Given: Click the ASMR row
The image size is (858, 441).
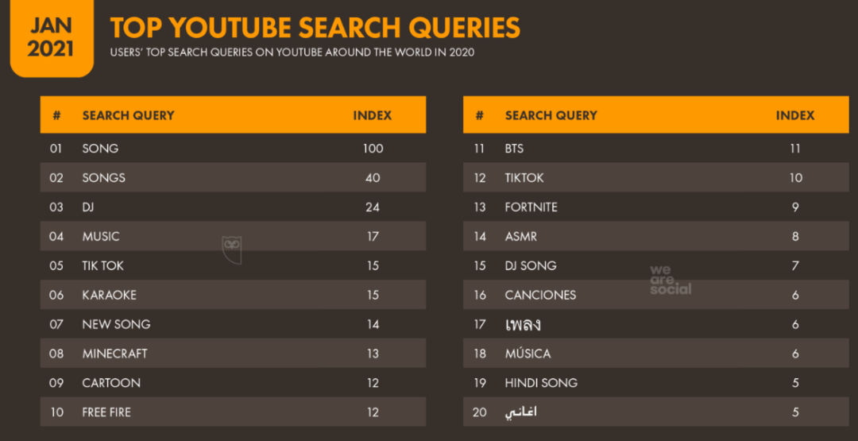Looking at the screenshot, I should [656, 236].
